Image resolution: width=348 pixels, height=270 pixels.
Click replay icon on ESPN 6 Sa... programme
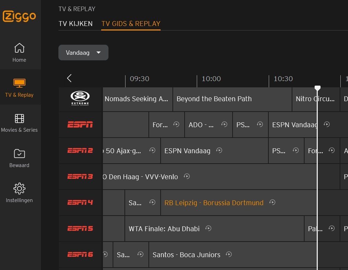click(140, 254)
